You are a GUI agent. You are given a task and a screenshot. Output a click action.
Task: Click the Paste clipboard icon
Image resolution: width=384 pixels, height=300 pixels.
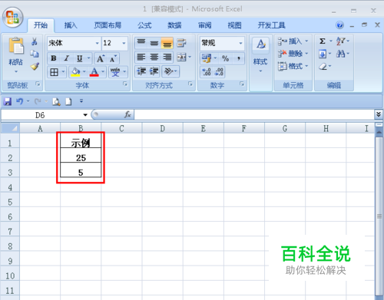16,46
